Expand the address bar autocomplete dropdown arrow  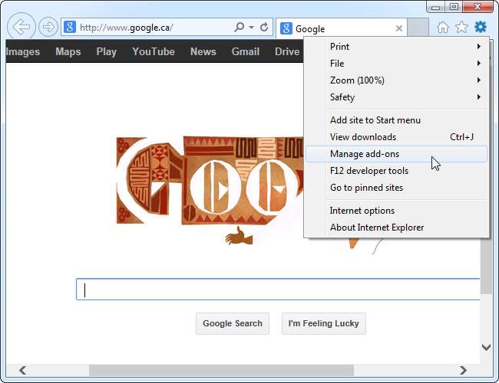point(251,28)
